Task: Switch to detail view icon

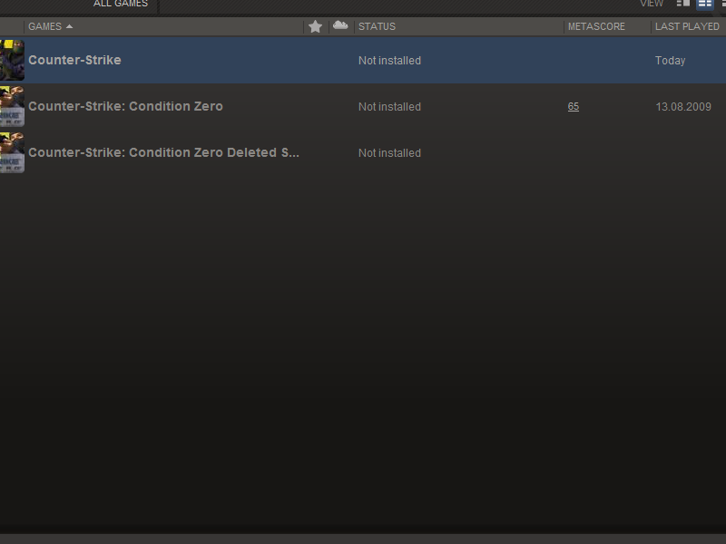Action: pyautogui.click(x=683, y=4)
